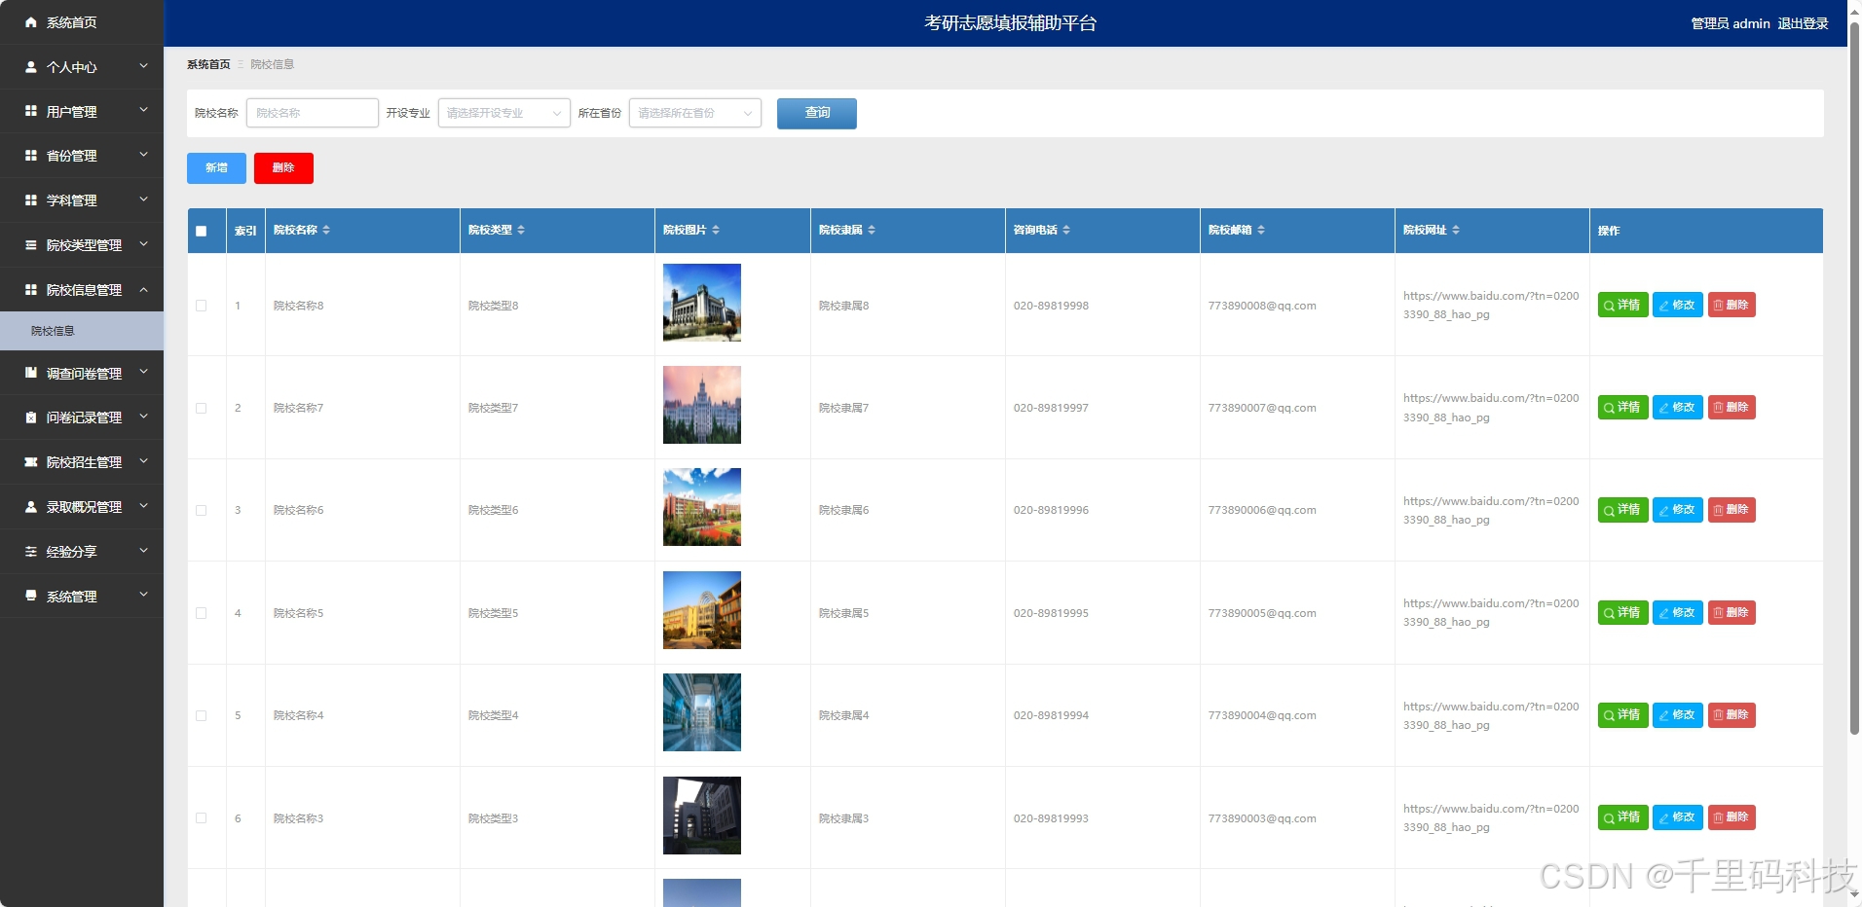Select 院校信息 submenu item
Viewport: 1862px width, 907px height.
82,331
